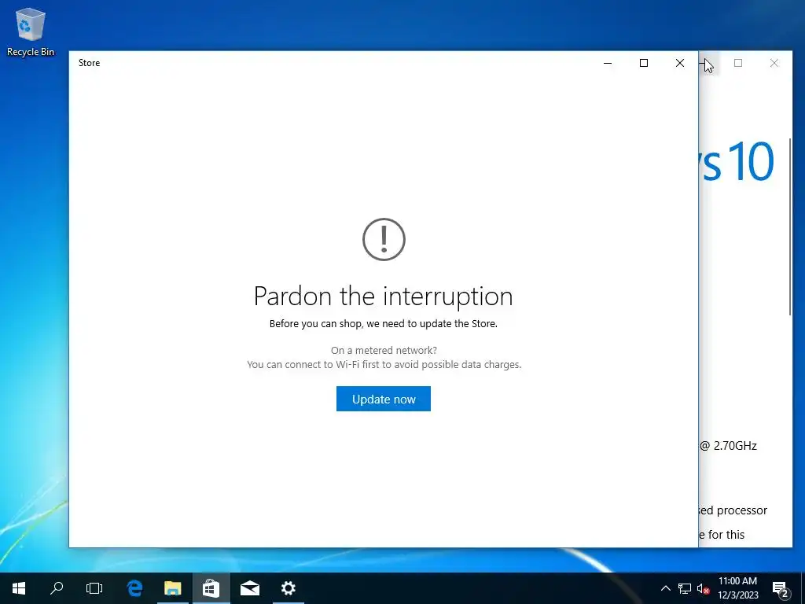Screen dimensions: 805x604
Task: Open the Action Center notifications
Action: 781,588
